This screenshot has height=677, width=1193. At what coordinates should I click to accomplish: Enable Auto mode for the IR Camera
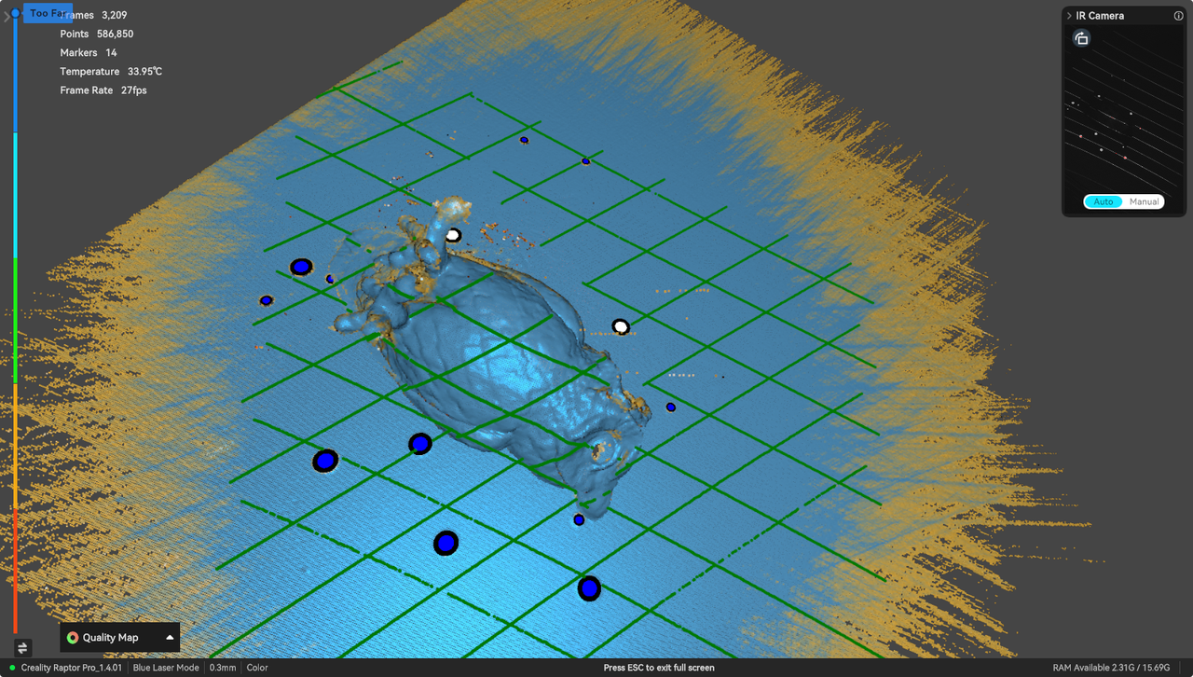1104,201
